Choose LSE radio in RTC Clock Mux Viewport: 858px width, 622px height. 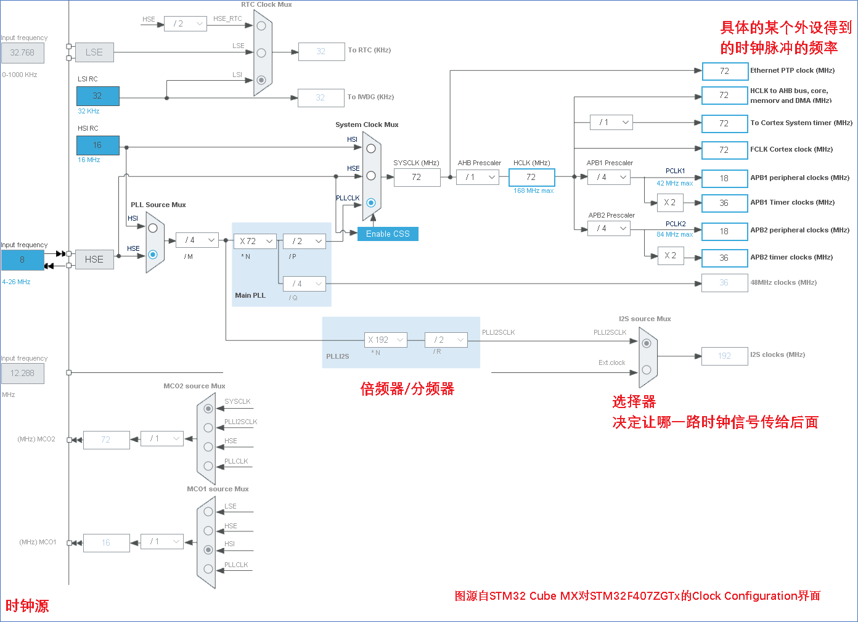pyautogui.click(x=261, y=53)
